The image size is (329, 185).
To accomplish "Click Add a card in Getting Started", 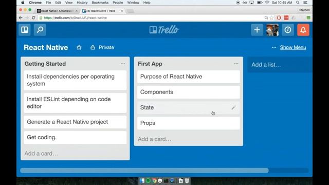I will pyautogui.click(x=41, y=154).
